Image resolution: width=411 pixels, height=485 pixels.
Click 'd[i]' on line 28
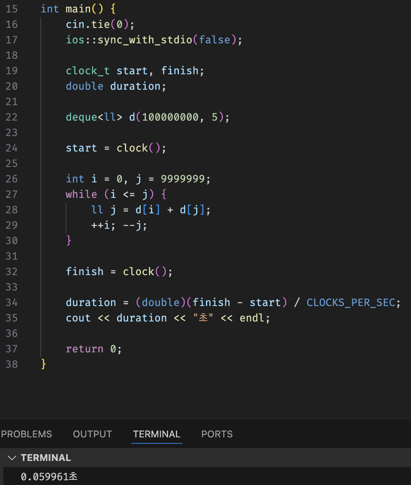[148, 210]
